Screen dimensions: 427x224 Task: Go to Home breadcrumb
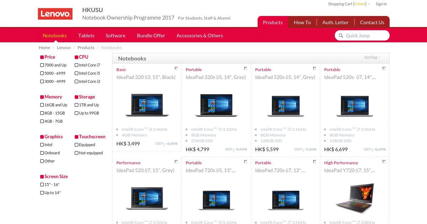(44, 48)
